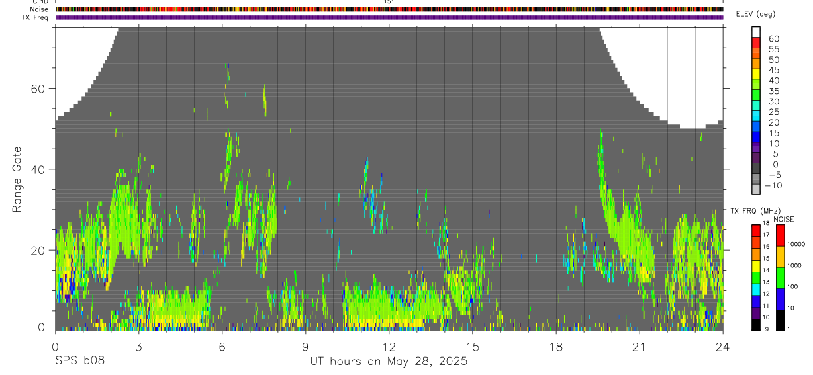Viewport: 813px width, 375px height.
Task: Click the purple TX Freq strip above the plot
Action: coord(389,17)
